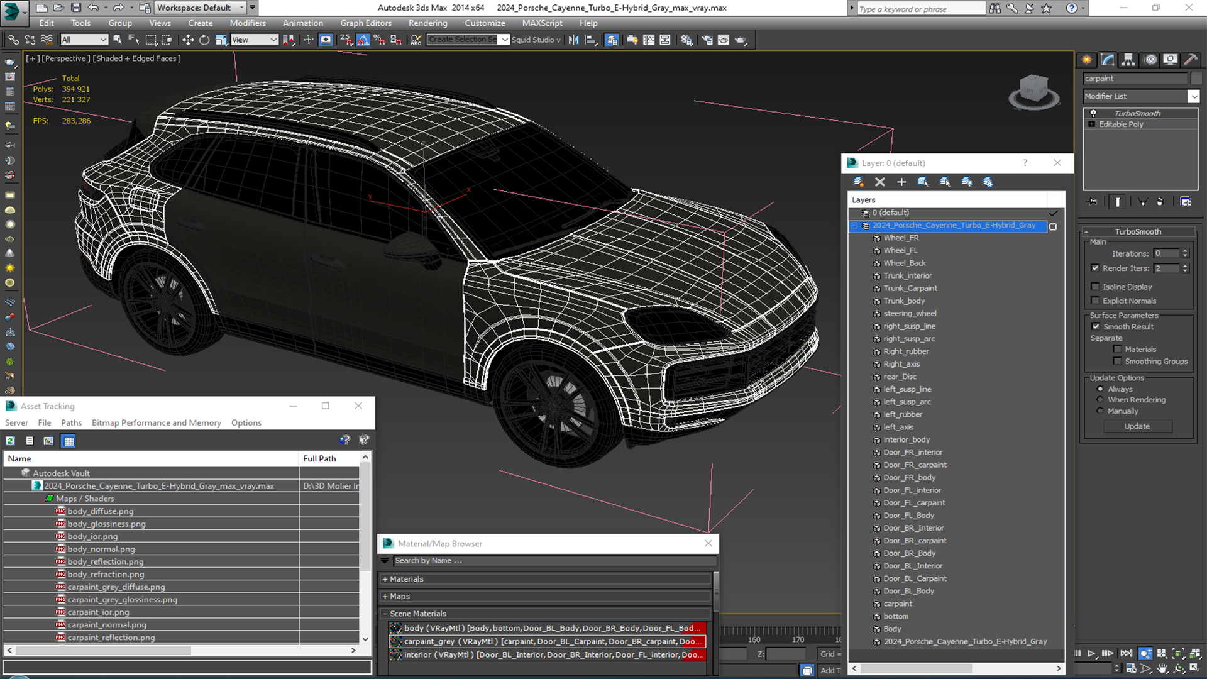Click the object color swatch beside carpaint
The height and width of the screenshot is (679, 1207).
1196,79
